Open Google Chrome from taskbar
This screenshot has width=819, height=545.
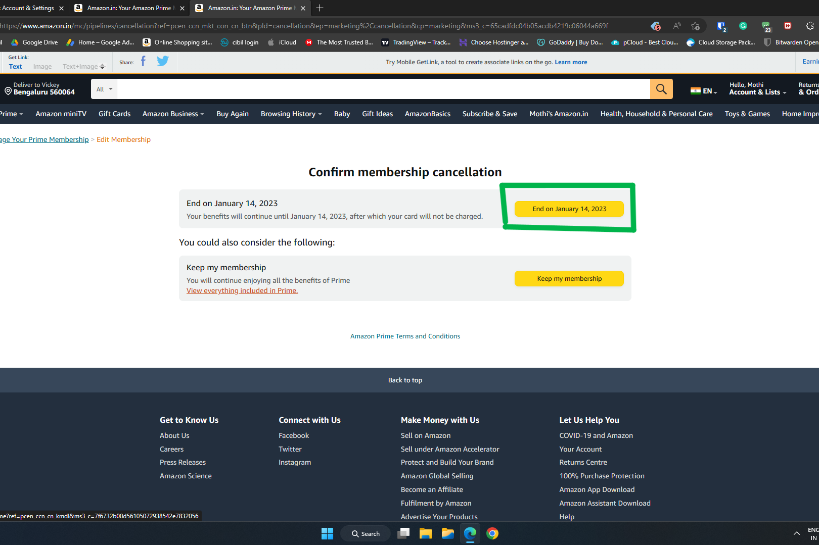(x=492, y=533)
